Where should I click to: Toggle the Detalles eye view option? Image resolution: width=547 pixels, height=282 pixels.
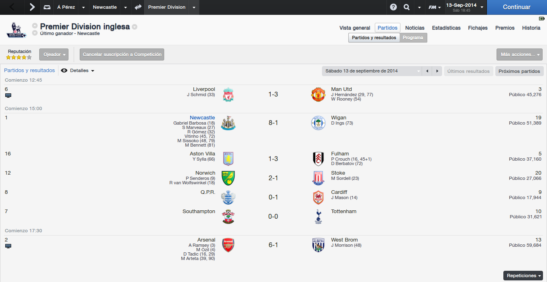[78, 70]
